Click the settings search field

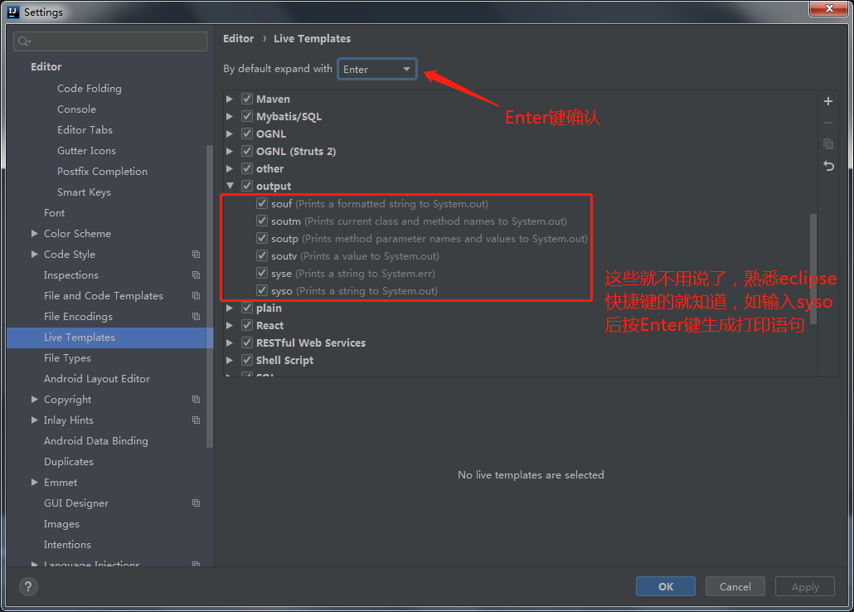click(108, 41)
